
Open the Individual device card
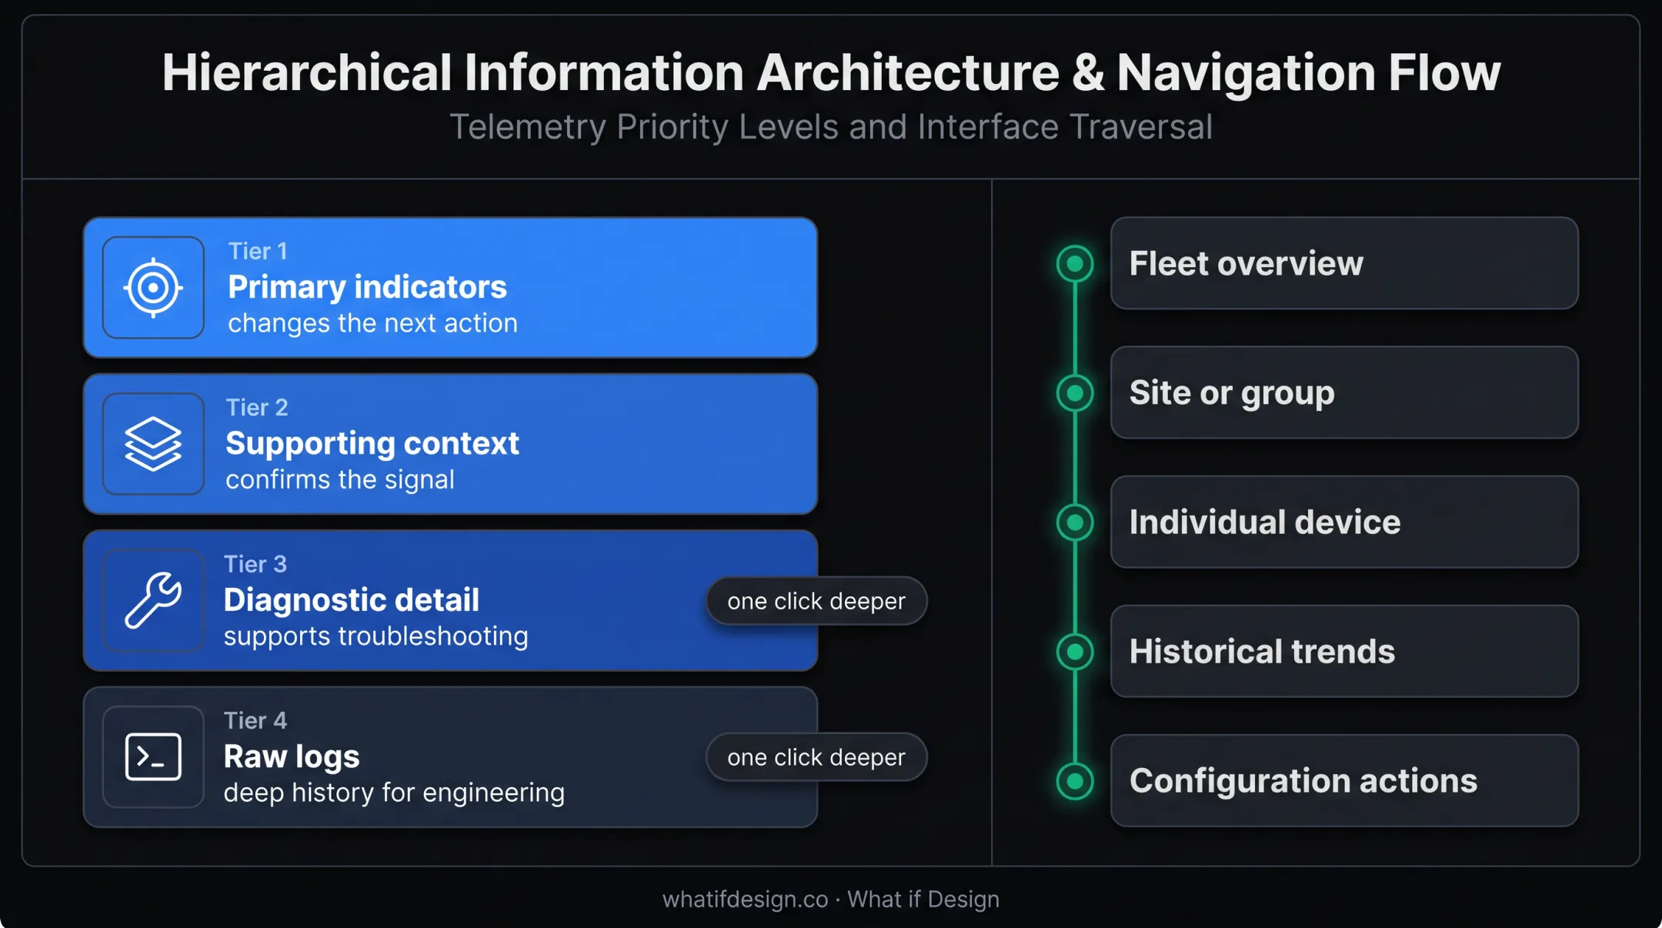coord(1344,522)
